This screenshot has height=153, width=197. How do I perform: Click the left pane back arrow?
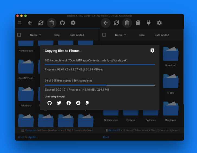30,23
